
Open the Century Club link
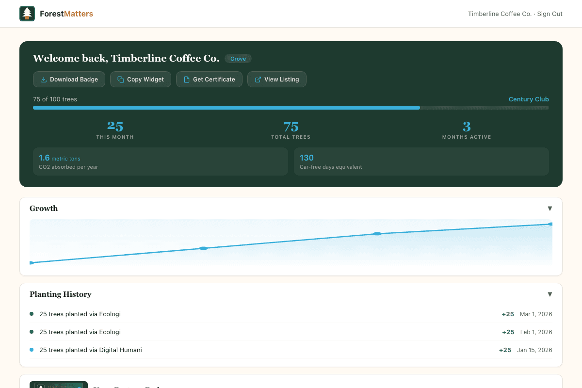[529, 99]
